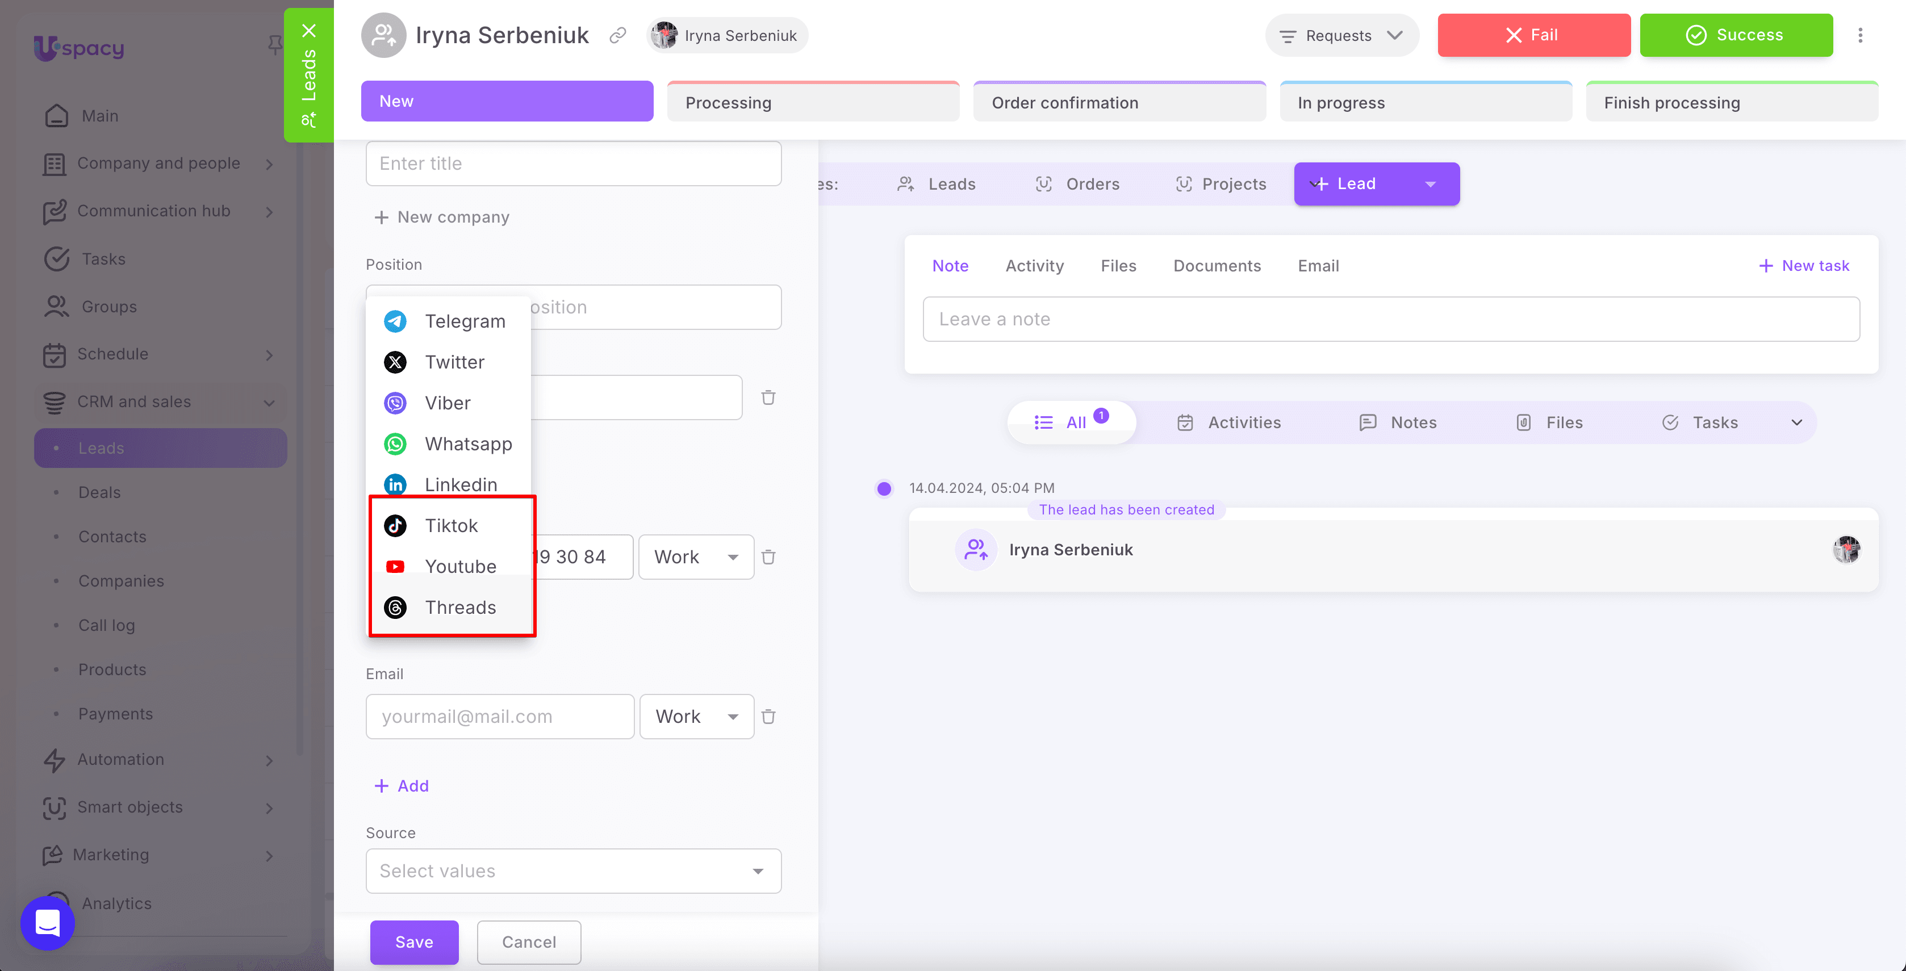Cancel editing the lead

click(529, 942)
